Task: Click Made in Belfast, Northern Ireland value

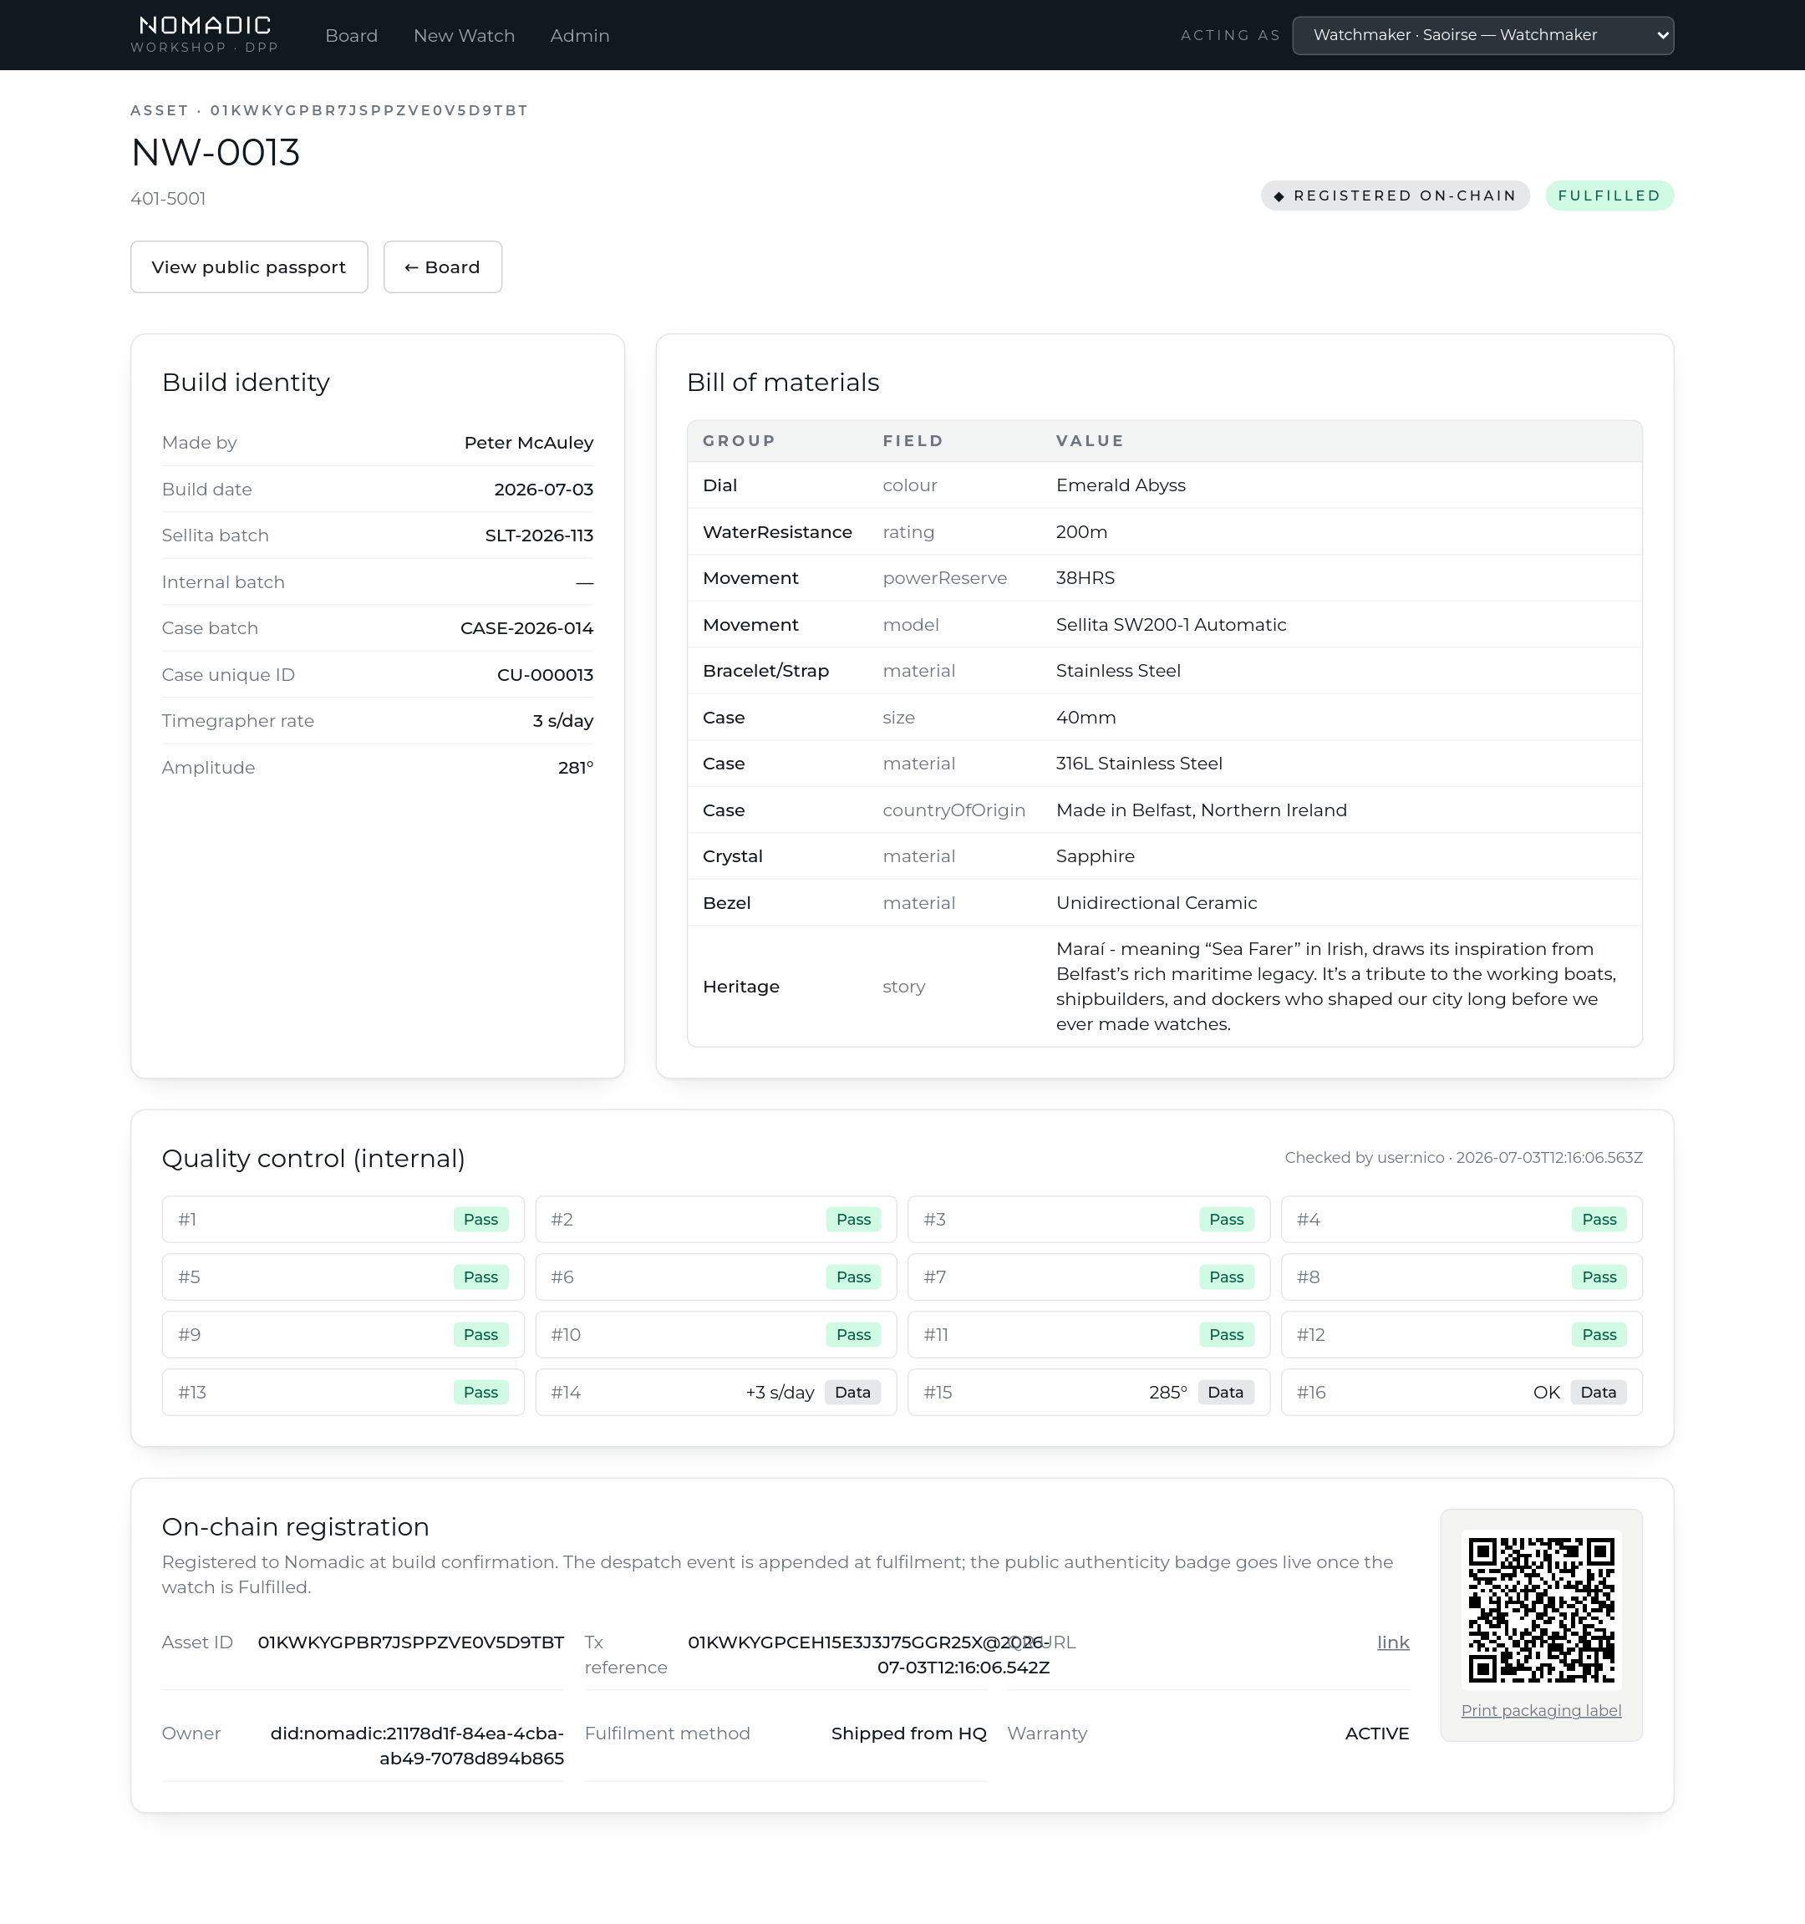Action: tap(1201, 810)
